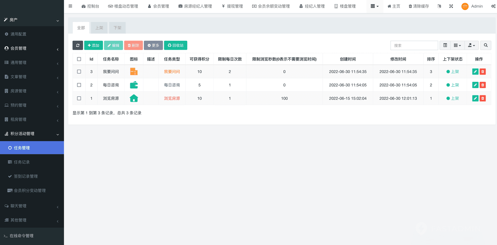Toggle fullscreen mode icon in top bar

click(451, 6)
